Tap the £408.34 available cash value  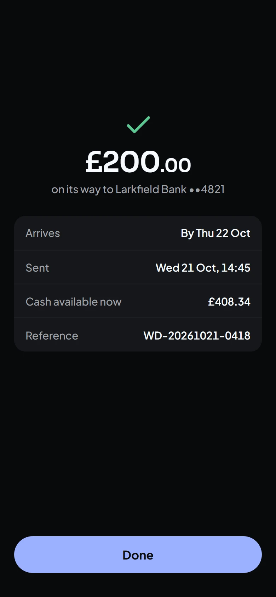pos(229,302)
